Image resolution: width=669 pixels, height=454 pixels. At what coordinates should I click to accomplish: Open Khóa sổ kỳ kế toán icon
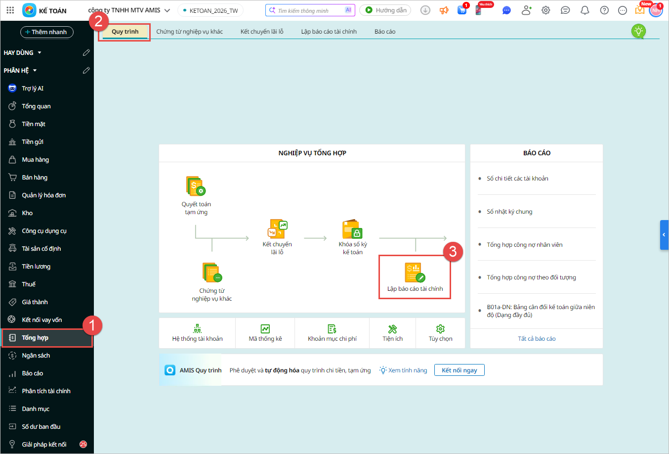(x=352, y=229)
